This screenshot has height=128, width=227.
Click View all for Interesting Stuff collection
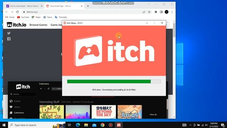tap(154, 114)
